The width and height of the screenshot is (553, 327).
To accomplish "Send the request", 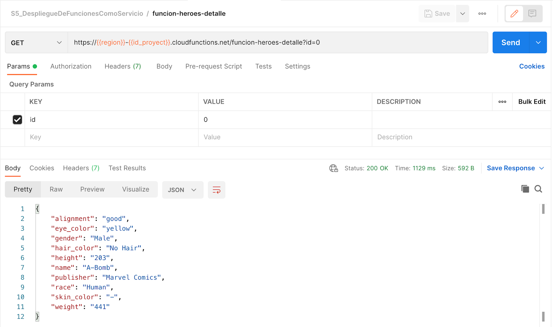I will tap(511, 43).
